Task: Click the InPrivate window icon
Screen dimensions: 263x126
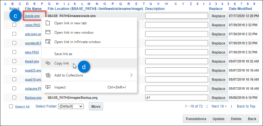Action: [x=48, y=42]
